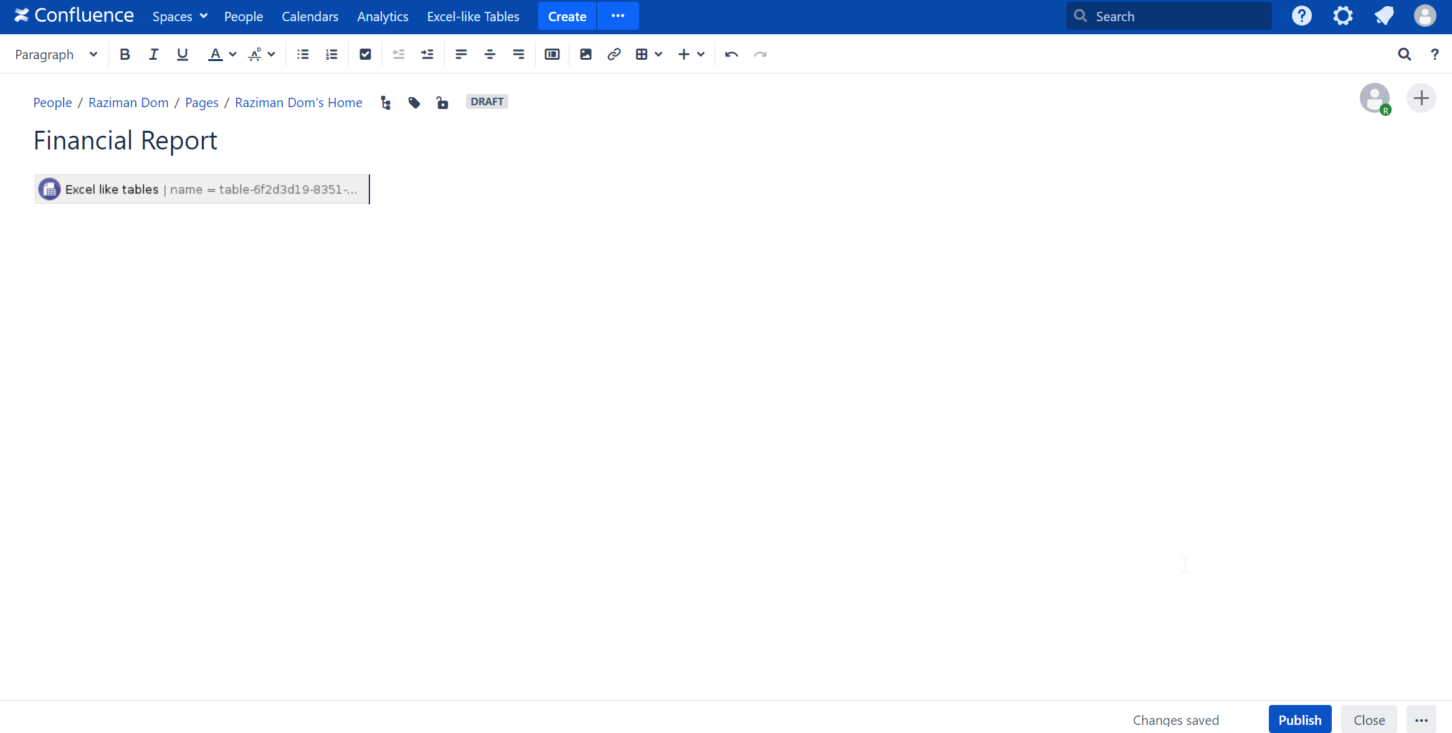Insert a task list checkbox

coord(365,55)
